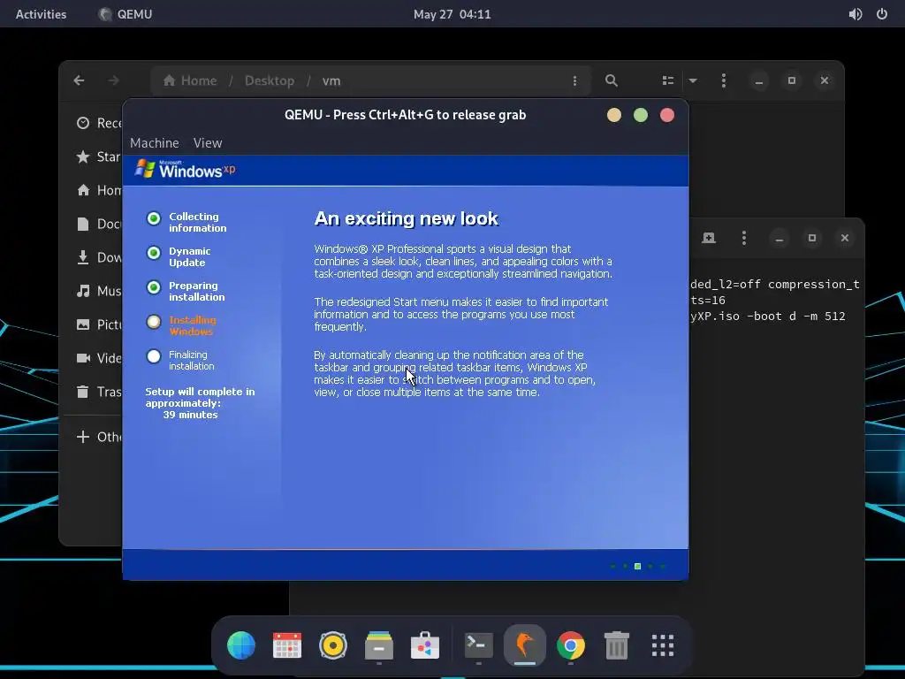Click the vm folder in path bar

pos(331,80)
